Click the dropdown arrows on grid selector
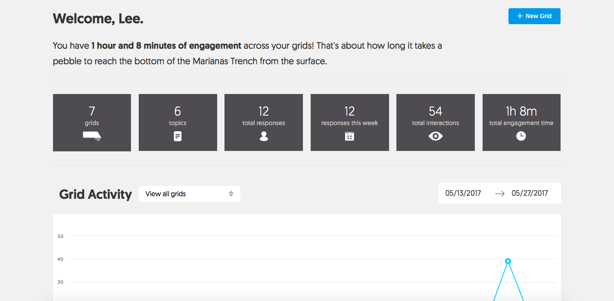The width and height of the screenshot is (614, 301). point(231,194)
